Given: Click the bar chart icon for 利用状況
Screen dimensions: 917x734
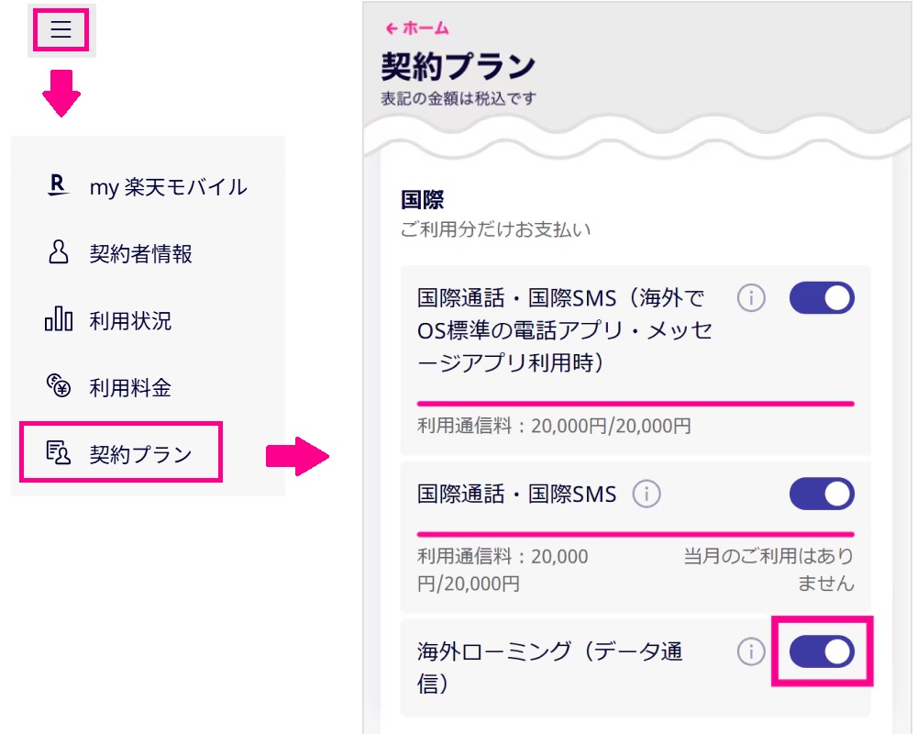Looking at the screenshot, I should (58, 320).
